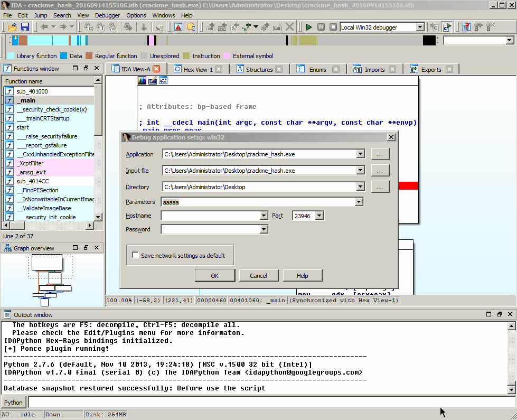
Task: Expand the Hostname dropdown
Action: click(264, 216)
